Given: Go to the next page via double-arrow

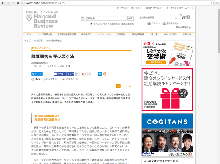Looking at the screenshot, I should [130, 86].
